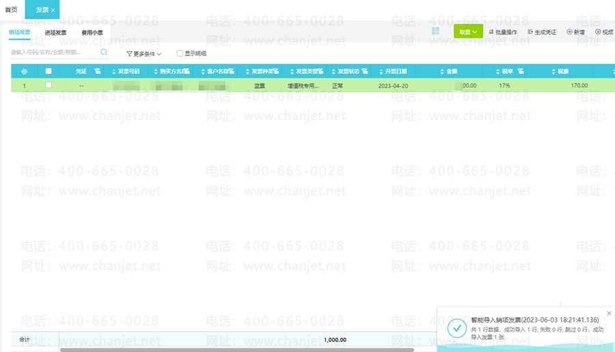Focus the invoice number/name search field
The width and height of the screenshot is (615, 352).
point(54,52)
